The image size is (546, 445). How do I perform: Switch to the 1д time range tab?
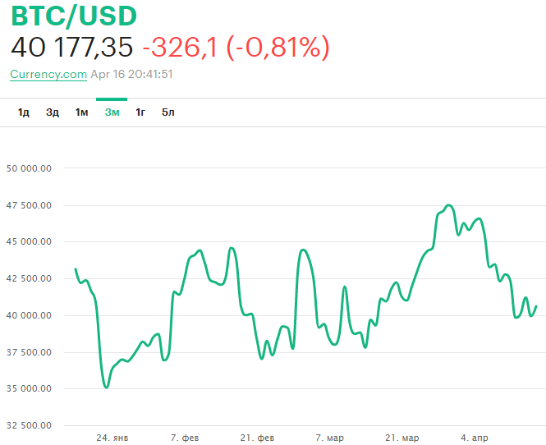point(24,112)
